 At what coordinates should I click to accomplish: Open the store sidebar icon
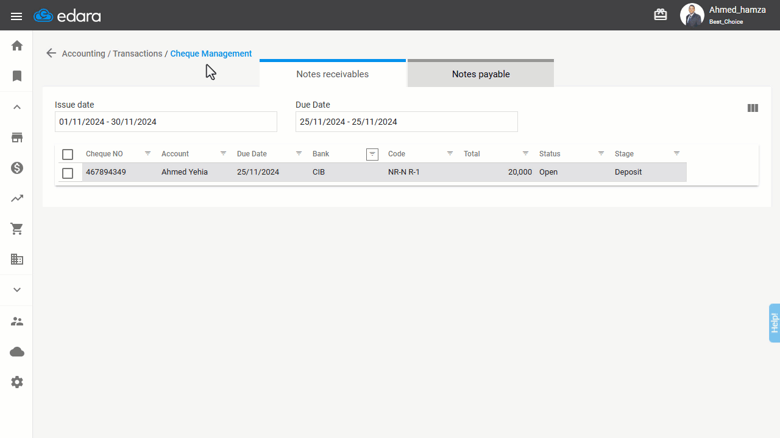(x=17, y=137)
